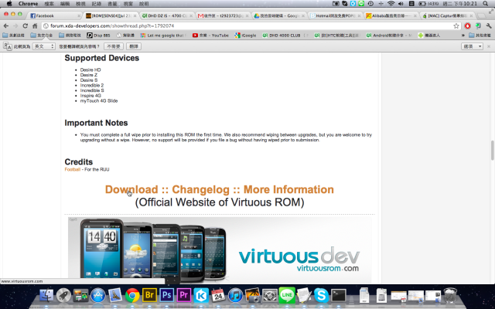495x309 pixels.
Task: Open the YouTube bookmark
Action: (x=210, y=36)
